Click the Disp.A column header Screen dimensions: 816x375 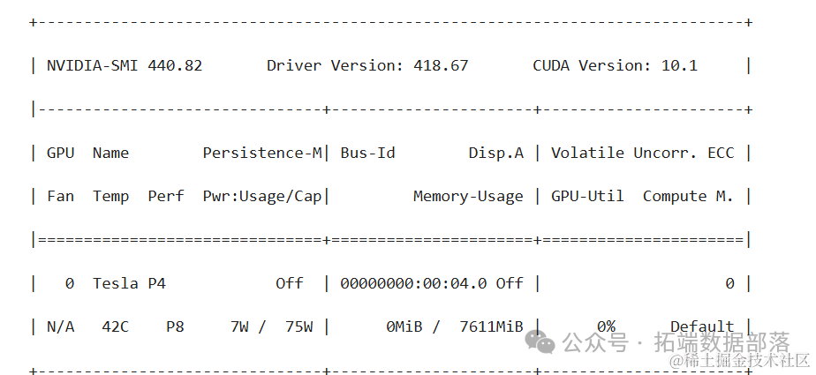pyautogui.click(x=496, y=153)
